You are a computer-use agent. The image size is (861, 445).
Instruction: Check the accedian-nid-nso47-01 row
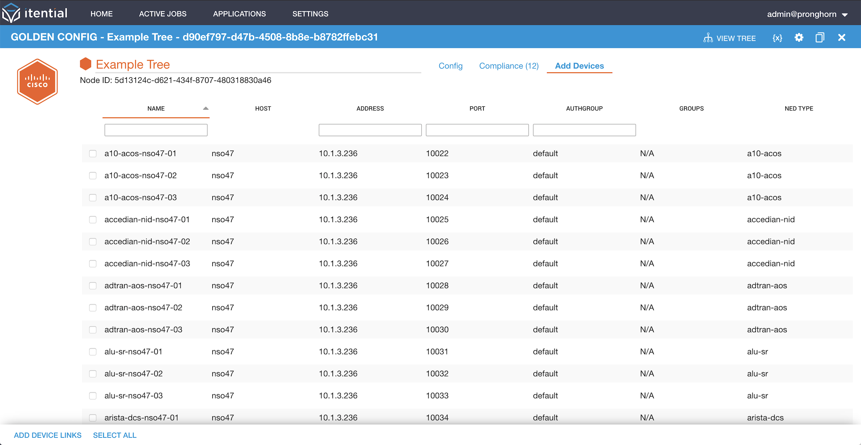pyautogui.click(x=93, y=220)
